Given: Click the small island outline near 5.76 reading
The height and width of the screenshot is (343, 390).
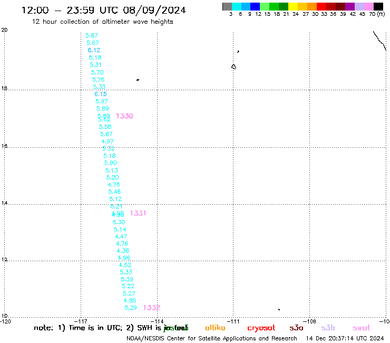Looking at the screenshot, I should [138, 80].
